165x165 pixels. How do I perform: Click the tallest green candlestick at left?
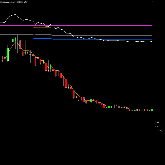click(8, 54)
